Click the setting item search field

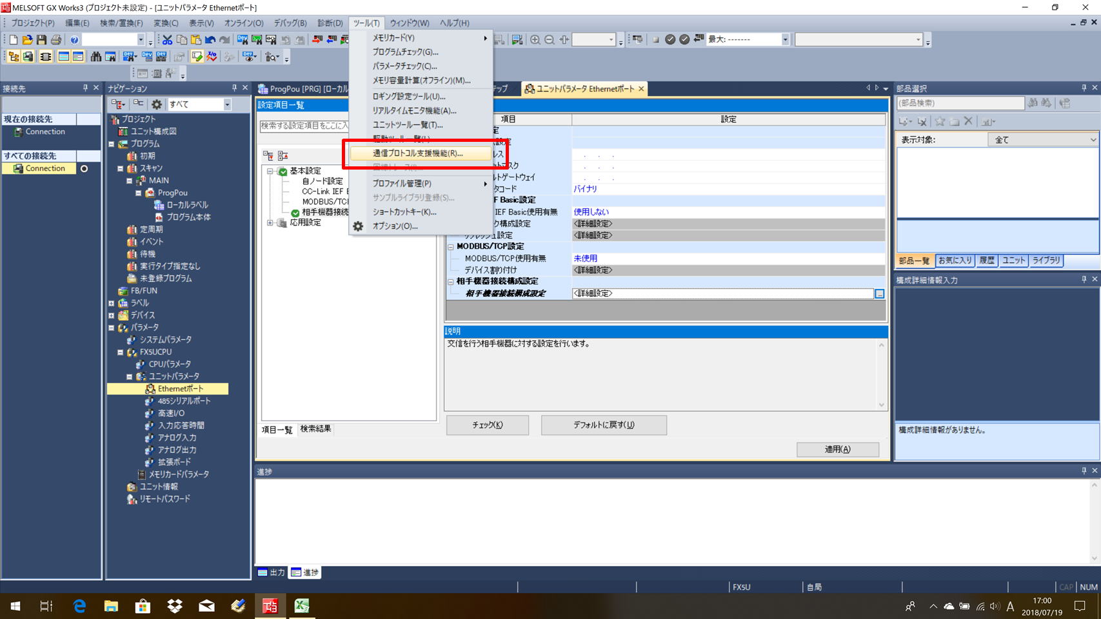304,126
